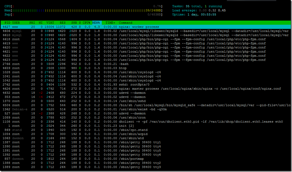This screenshot has width=292, height=172.
Task: Select udevd --daemon process PID 353
Action: coord(146,97)
